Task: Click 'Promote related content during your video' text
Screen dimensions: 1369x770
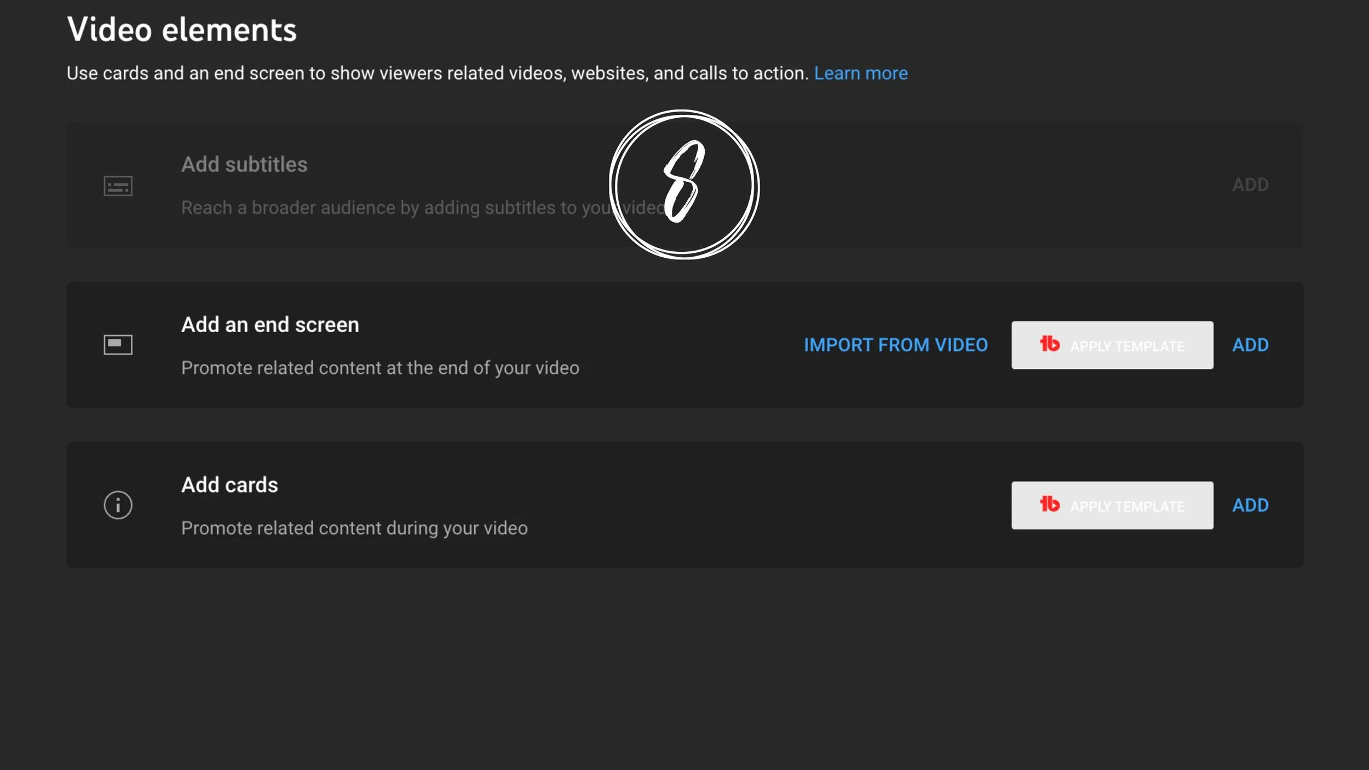Action: click(x=354, y=529)
